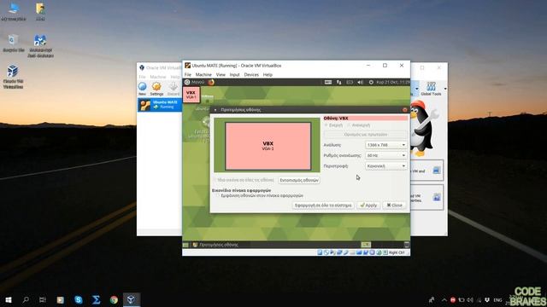Open the View menu in the running VM window
Viewport: 547px width, 307px height.
pyautogui.click(x=221, y=74)
